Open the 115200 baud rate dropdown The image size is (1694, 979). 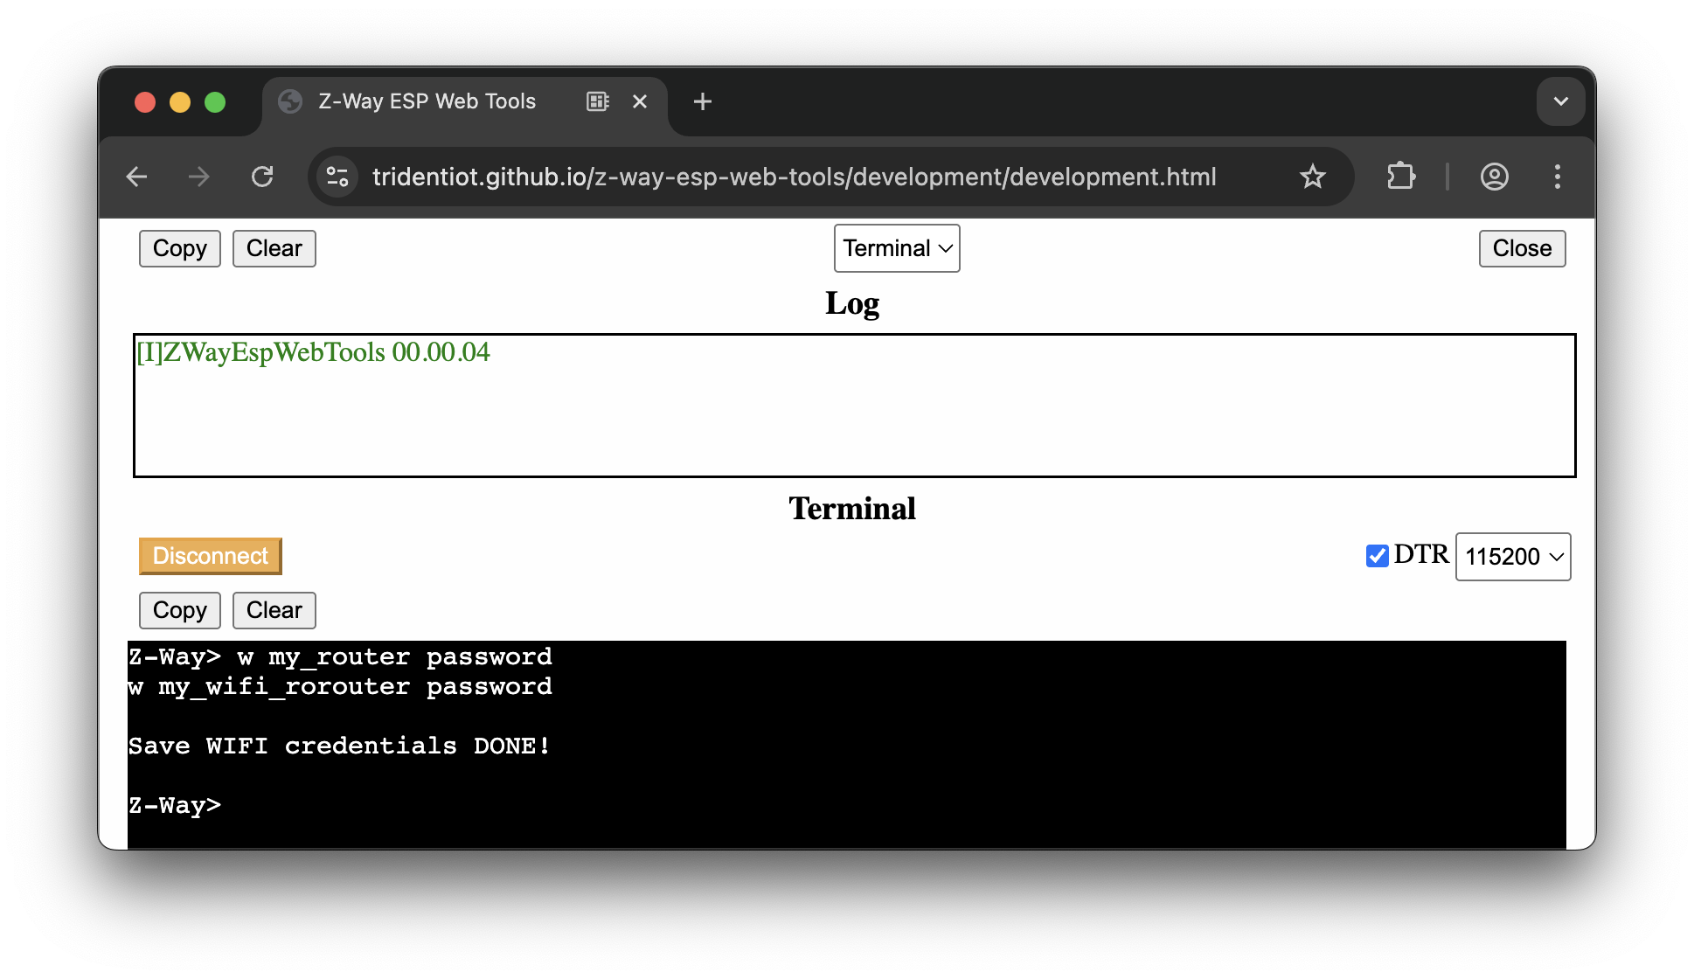click(x=1512, y=557)
